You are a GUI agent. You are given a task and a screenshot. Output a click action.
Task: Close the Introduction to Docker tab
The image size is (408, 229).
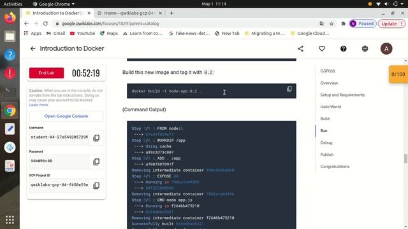pyautogui.click(x=89, y=13)
